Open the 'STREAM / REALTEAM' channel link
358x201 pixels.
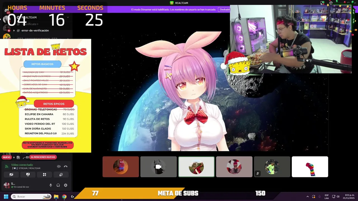[x=26, y=168]
